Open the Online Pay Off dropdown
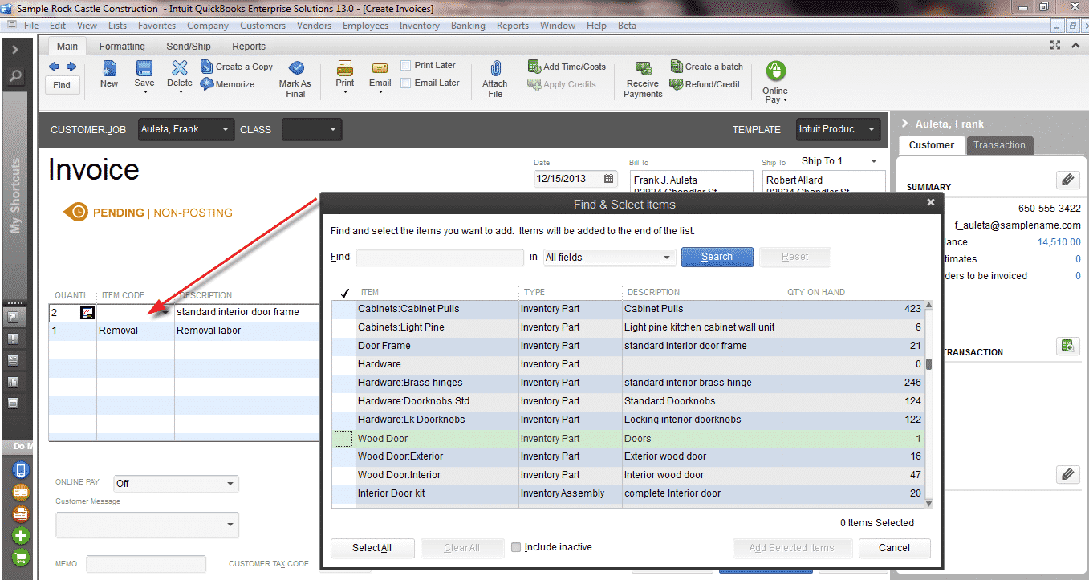 [x=230, y=484]
